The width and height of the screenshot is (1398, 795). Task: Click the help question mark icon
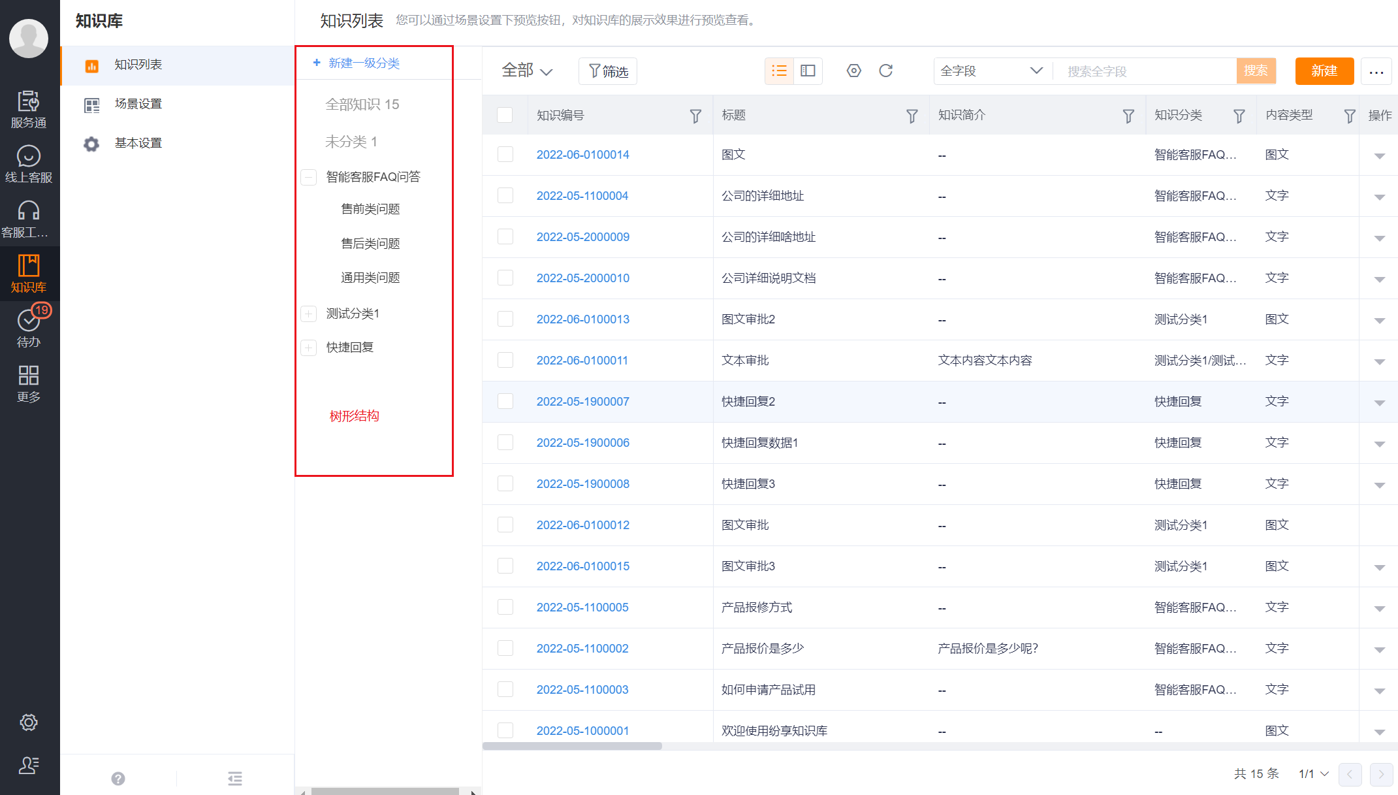(118, 778)
